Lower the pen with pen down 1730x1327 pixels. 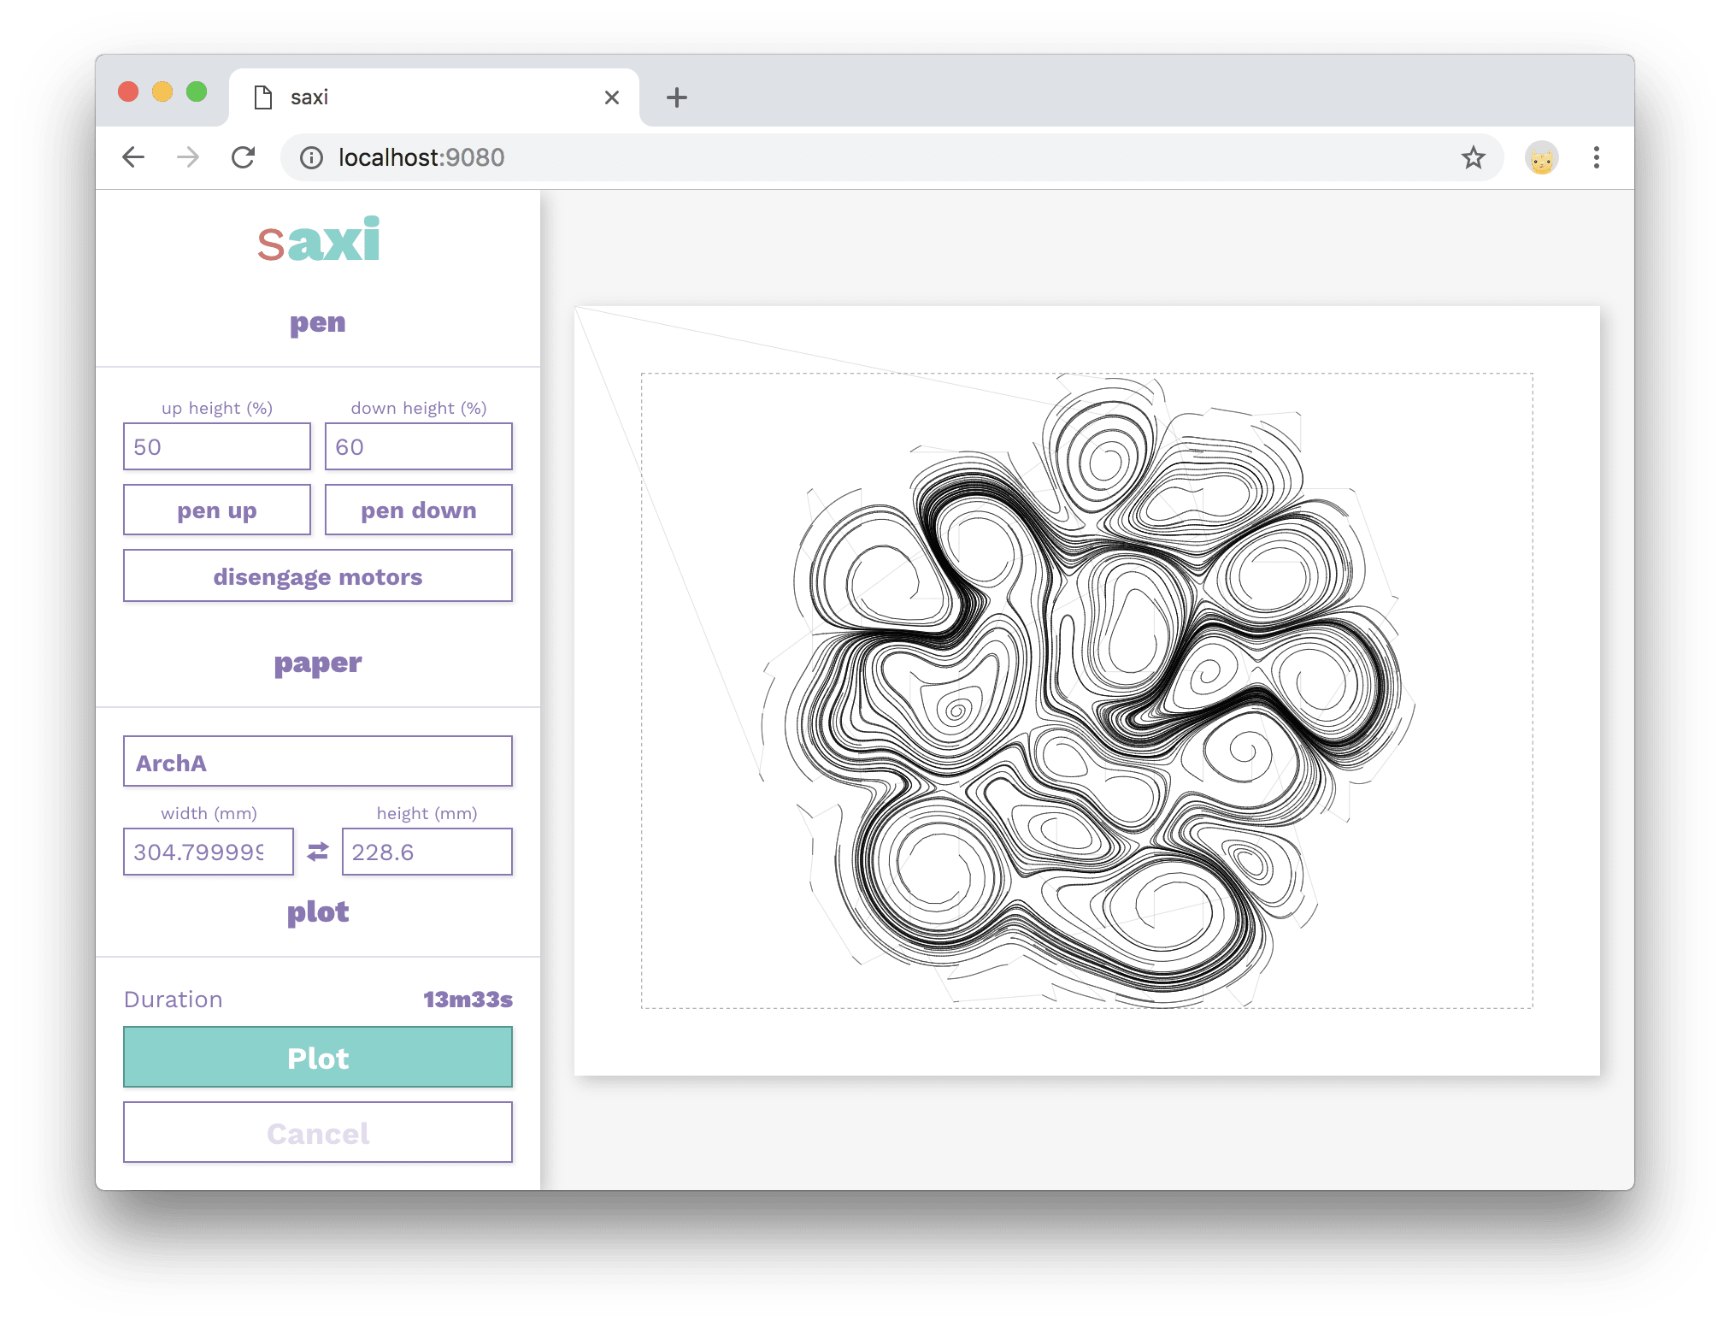418,510
